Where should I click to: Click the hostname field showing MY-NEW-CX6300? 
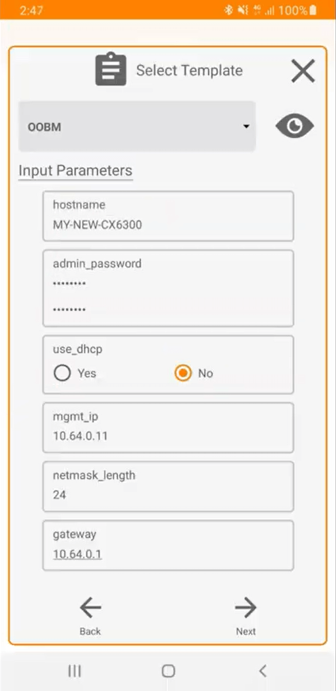pos(168,216)
